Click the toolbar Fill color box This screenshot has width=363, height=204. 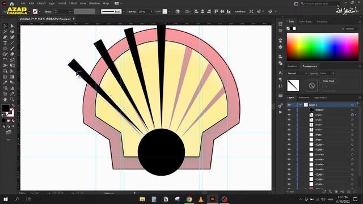coord(6,108)
